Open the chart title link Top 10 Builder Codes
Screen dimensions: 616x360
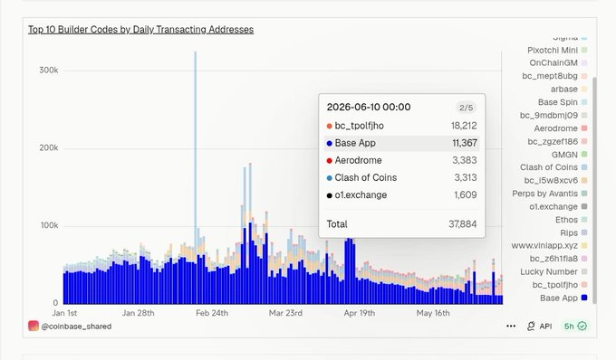click(x=140, y=30)
